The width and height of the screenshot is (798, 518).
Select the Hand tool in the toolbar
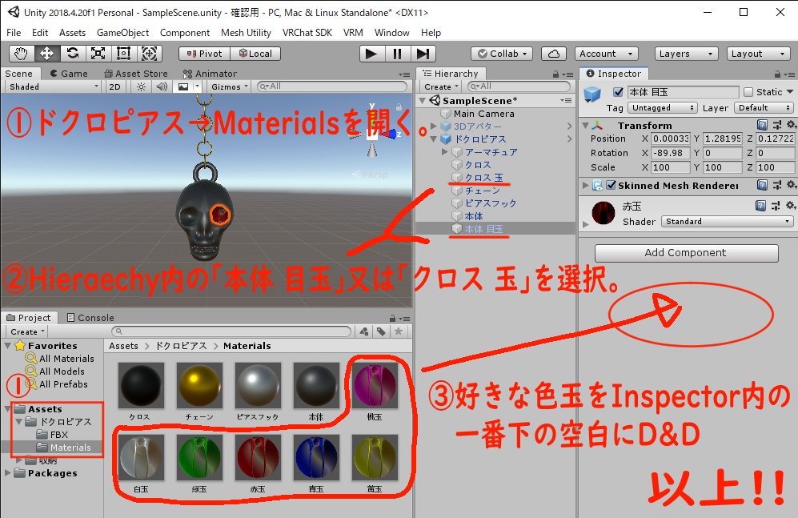pyautogui.click(x=22, y=53)
